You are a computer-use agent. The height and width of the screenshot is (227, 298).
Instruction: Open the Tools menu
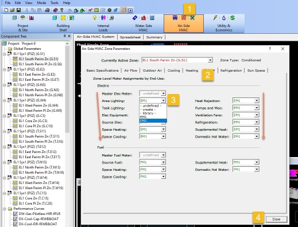pos(54,3)
